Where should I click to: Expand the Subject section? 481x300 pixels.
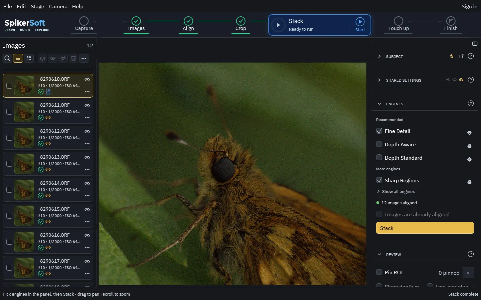379,56
